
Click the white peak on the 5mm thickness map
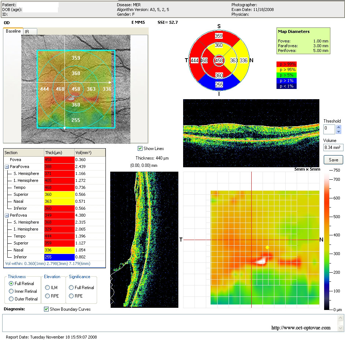pyautogui.click(x=261, y=261)
